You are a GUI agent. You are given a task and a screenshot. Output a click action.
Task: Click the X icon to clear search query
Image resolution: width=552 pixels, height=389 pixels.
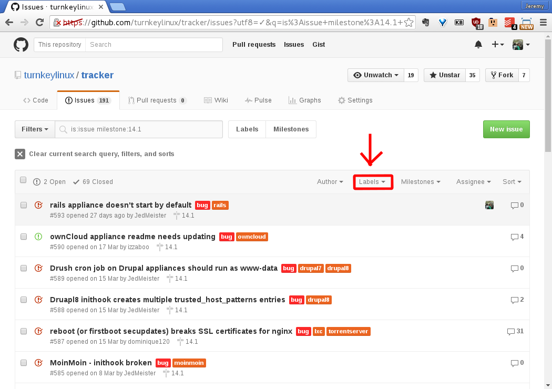point(20,154)
